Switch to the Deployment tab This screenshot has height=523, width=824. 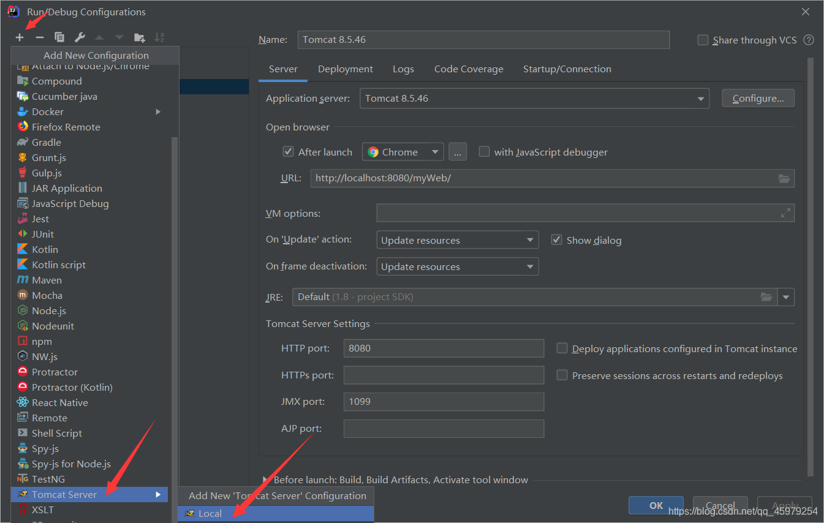346,69
